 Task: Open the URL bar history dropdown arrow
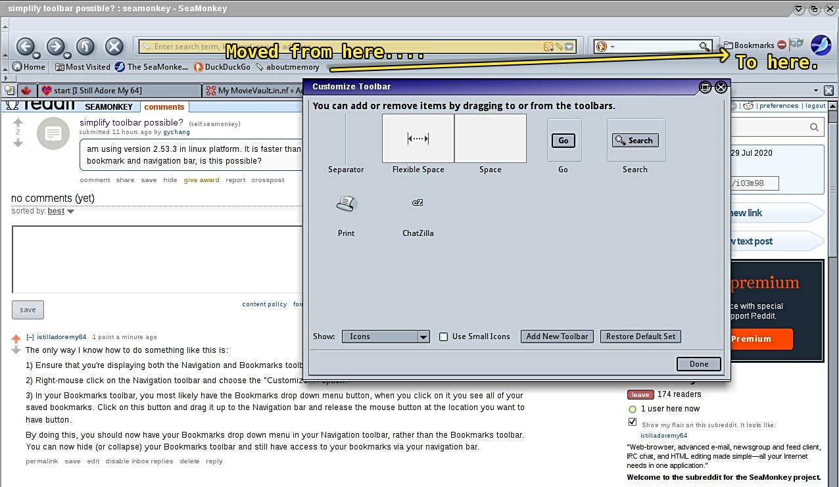pos(569,47)
